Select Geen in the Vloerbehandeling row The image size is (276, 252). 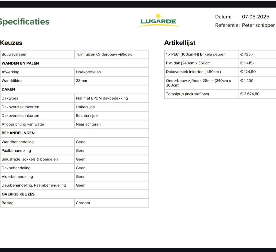pos(80,177)
